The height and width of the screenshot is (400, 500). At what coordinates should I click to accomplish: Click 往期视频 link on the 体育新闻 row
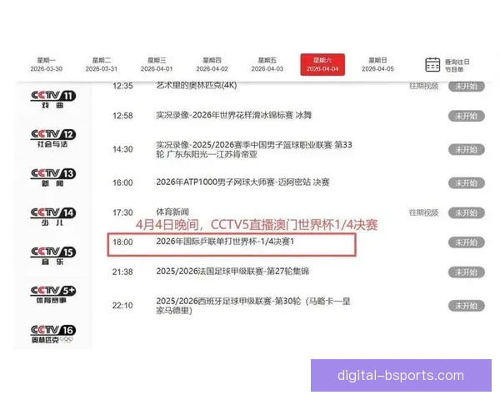click(x=424, y=212)
